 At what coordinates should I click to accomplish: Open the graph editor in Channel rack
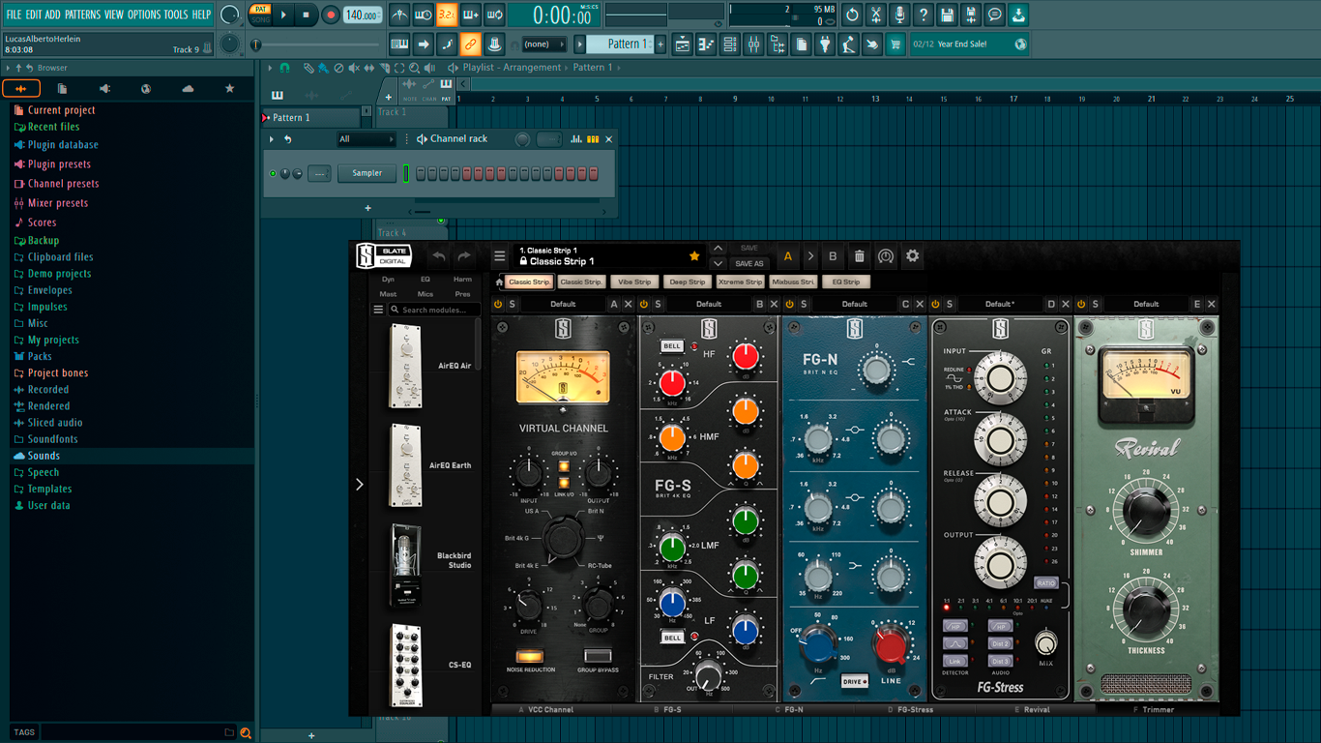[575, 139]
